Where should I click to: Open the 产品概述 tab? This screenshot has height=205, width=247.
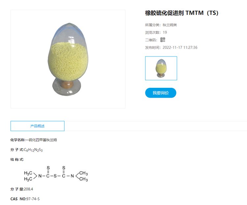(x=38, y=126)
